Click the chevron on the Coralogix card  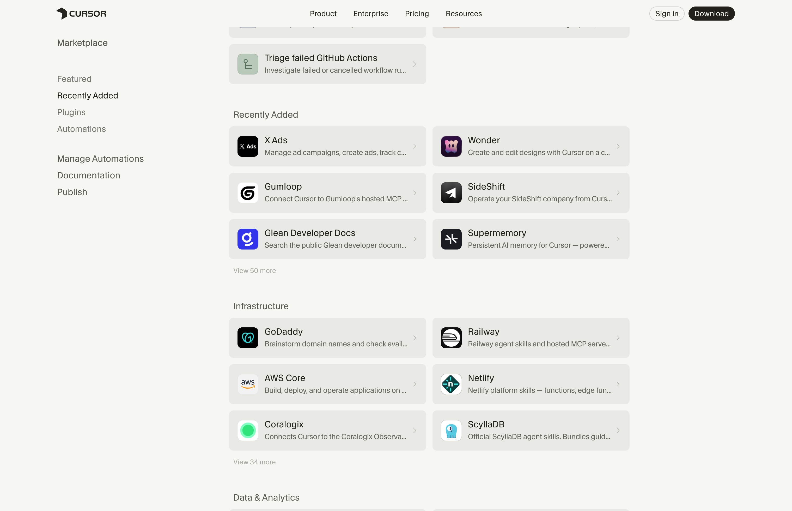point(415,431)
